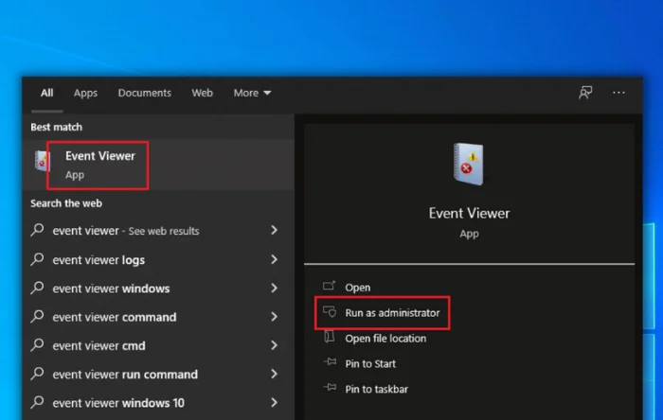
Task: Click the Open action icon
Action: click(329, 287)
